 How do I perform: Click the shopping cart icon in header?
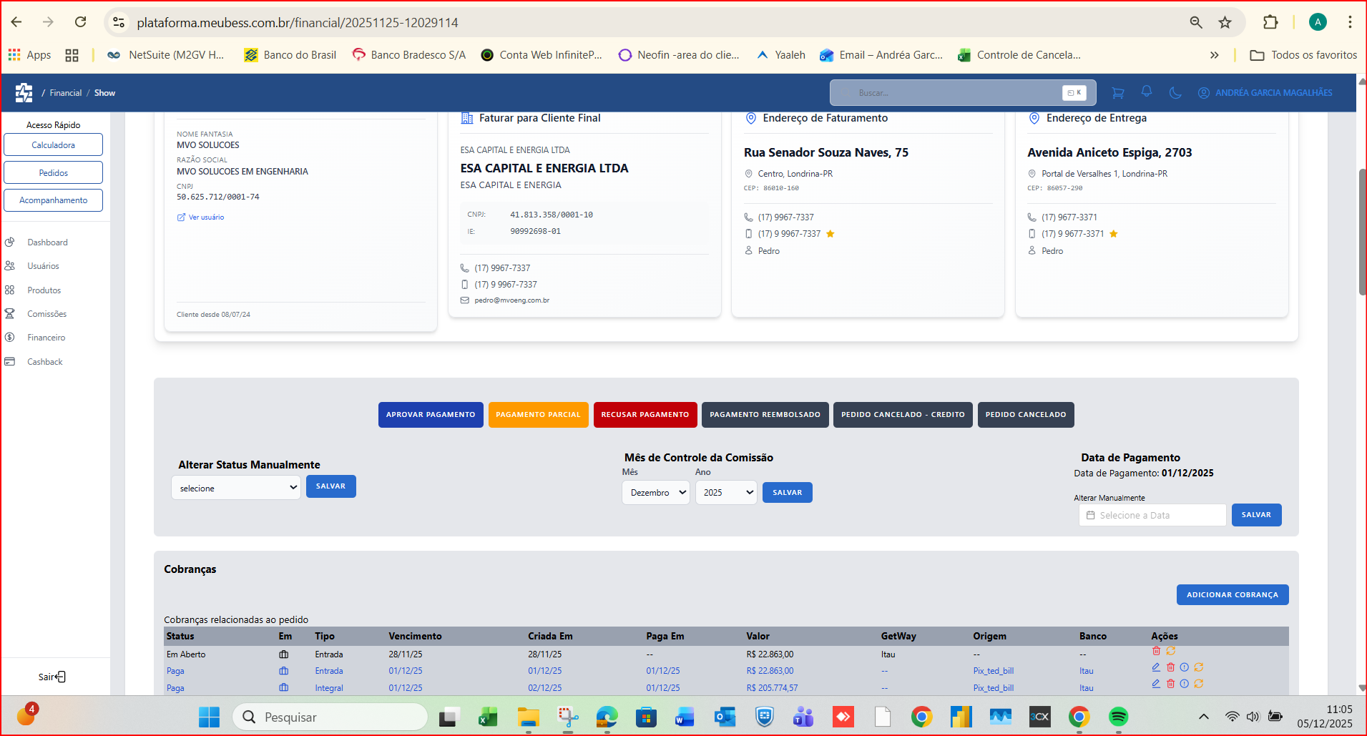(1117, 93)
